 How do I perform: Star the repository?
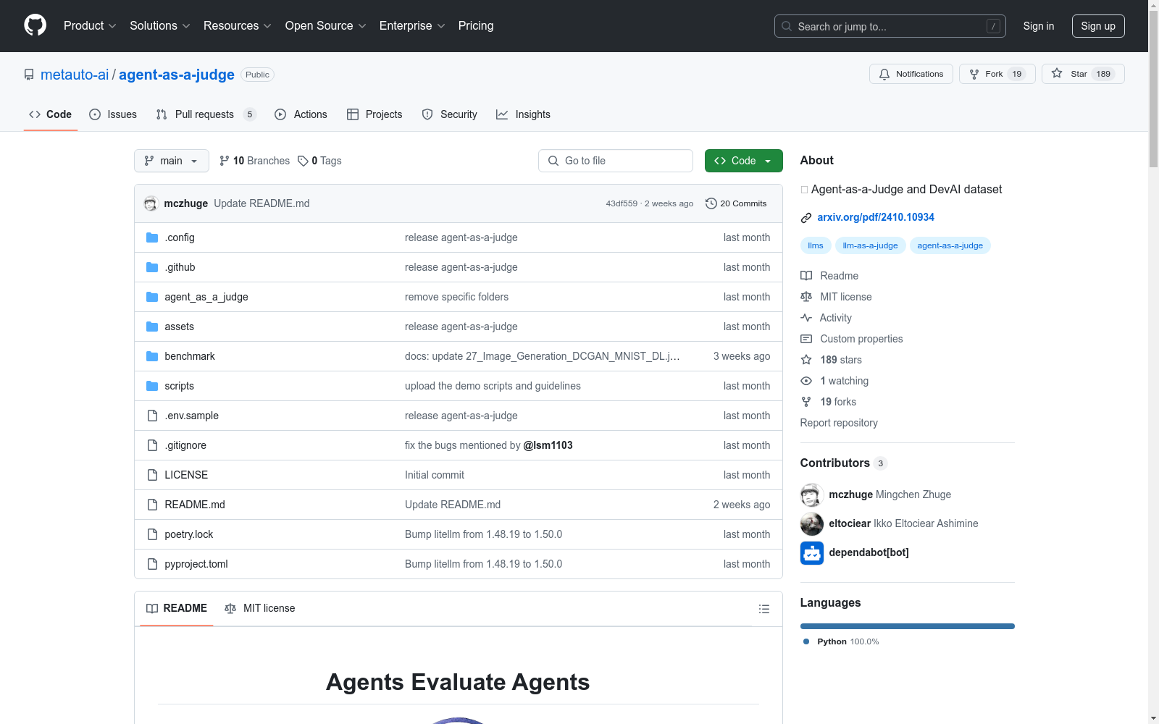click(1083, 74)
